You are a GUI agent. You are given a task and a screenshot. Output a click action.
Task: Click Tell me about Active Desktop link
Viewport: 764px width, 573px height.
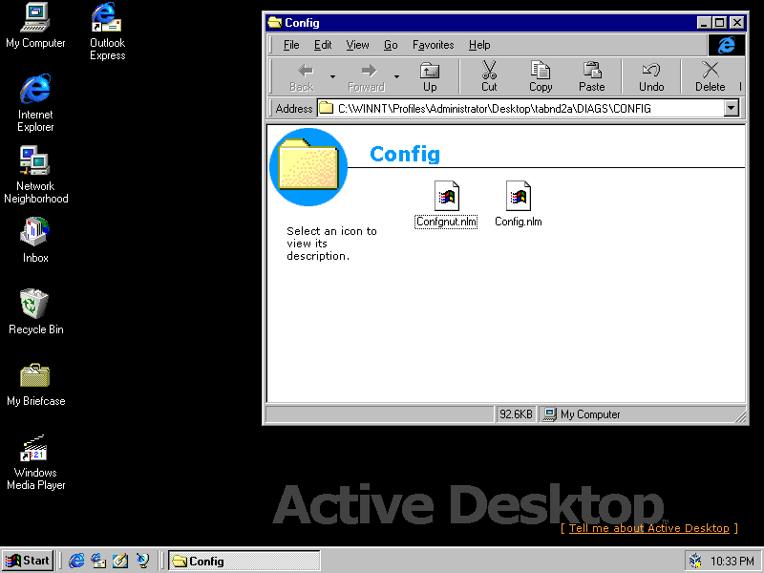point(649,528)
